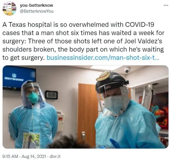The image size is (172, 163).
Task: Click the security camera on ceiling
Action: click(127, 70)
